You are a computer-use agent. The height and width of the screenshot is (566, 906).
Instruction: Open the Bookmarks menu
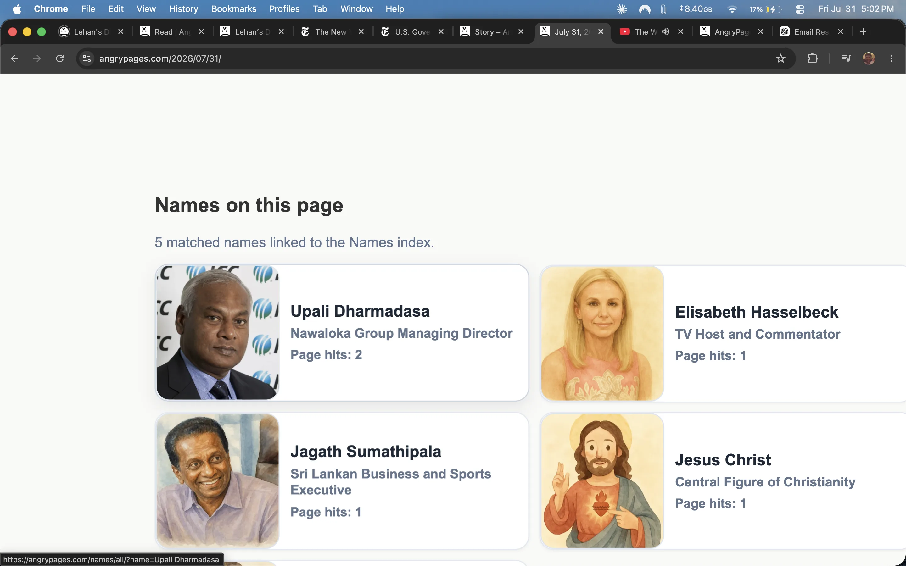234,9
